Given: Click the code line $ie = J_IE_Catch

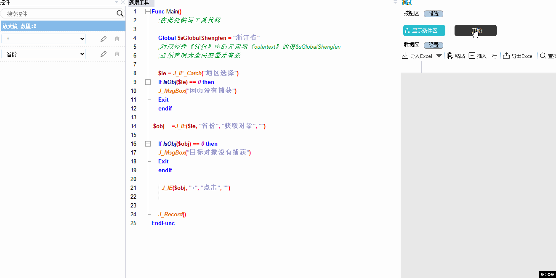Looking at the screenshot, I should point(199,73).
